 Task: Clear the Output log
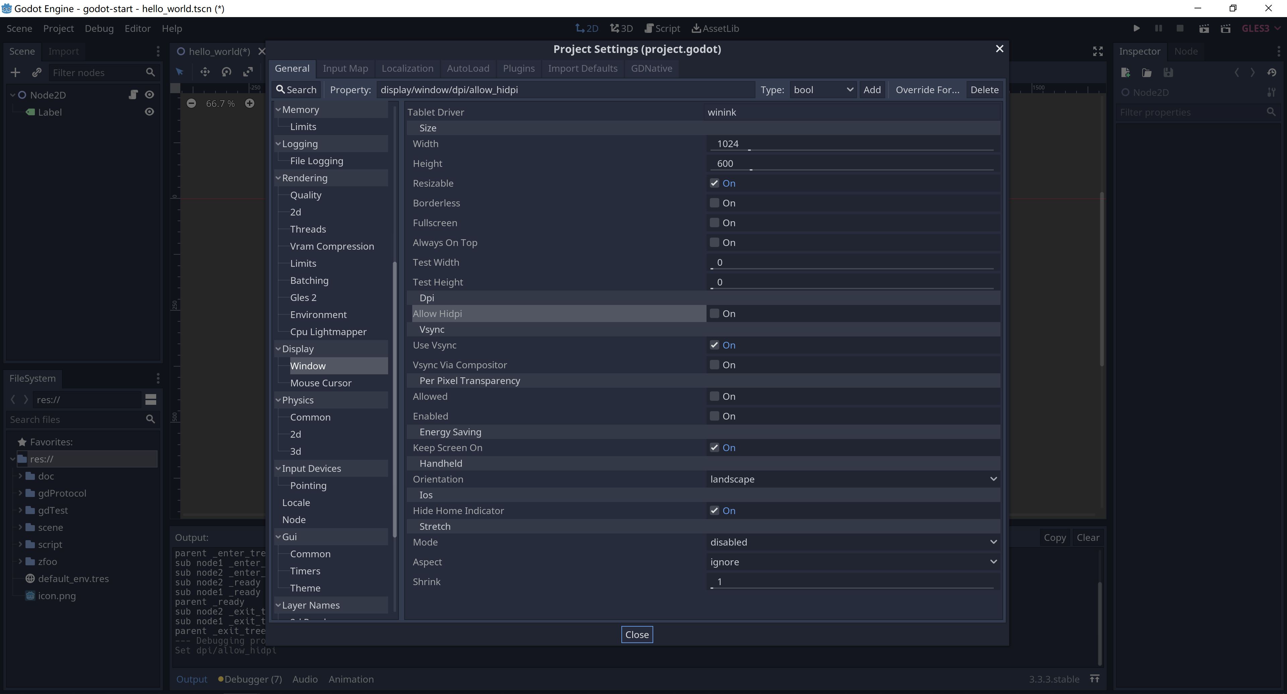coord(1088,538)
